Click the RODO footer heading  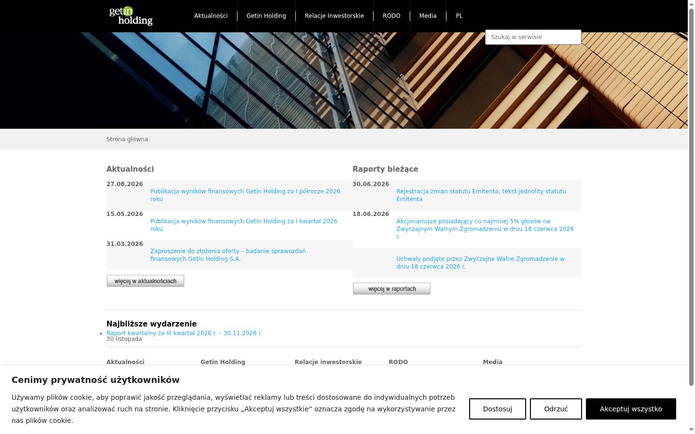click(x=398, y=362)
